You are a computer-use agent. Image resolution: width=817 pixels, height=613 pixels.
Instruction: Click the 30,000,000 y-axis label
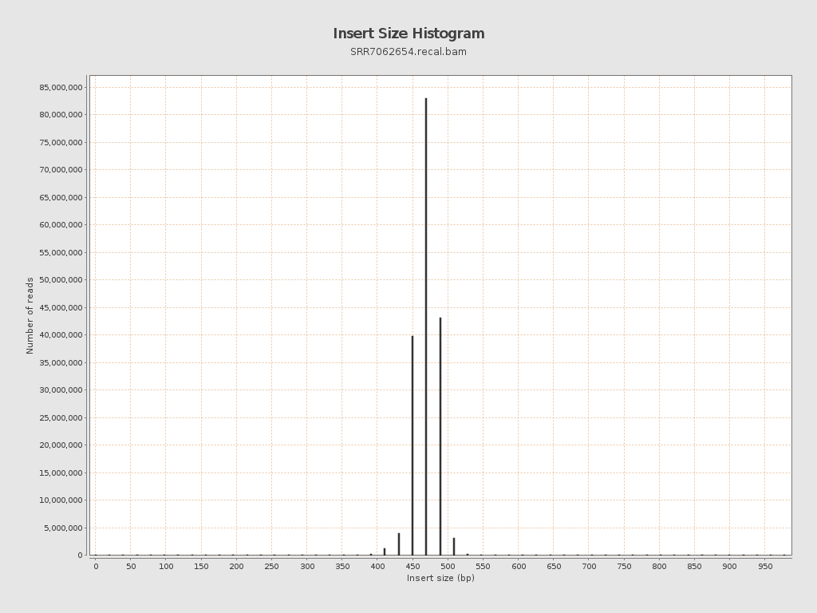(x=61, y=390)
